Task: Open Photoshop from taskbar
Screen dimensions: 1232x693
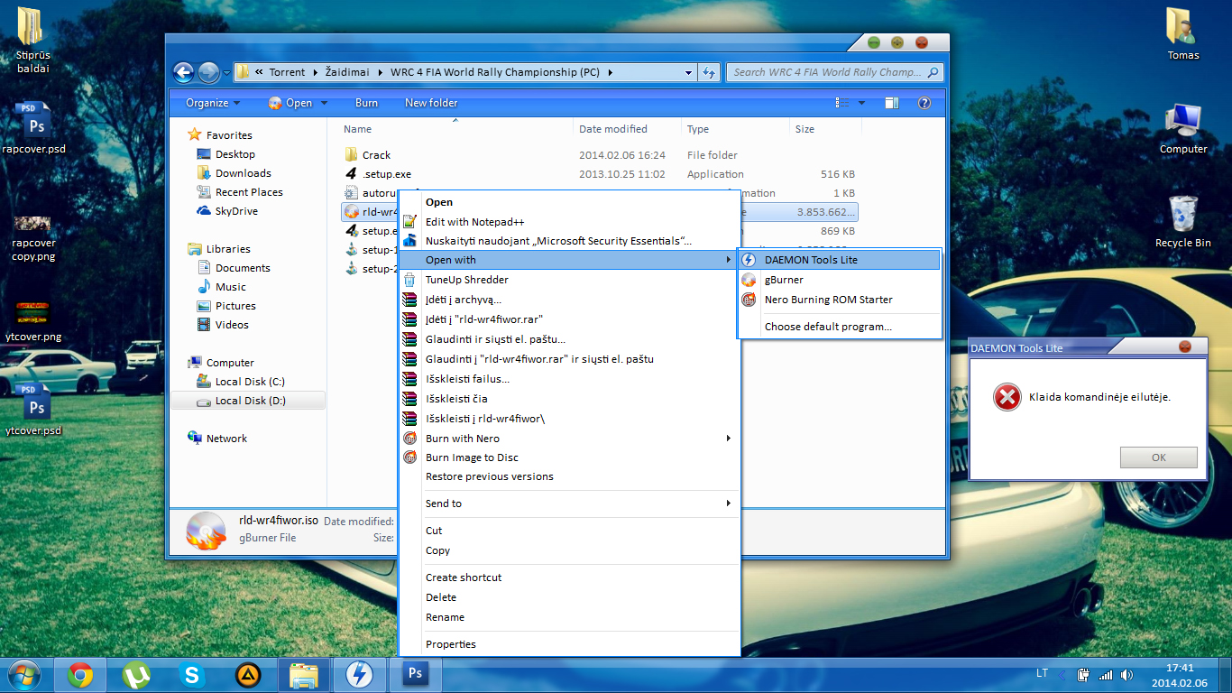Action: coord(415,673)
